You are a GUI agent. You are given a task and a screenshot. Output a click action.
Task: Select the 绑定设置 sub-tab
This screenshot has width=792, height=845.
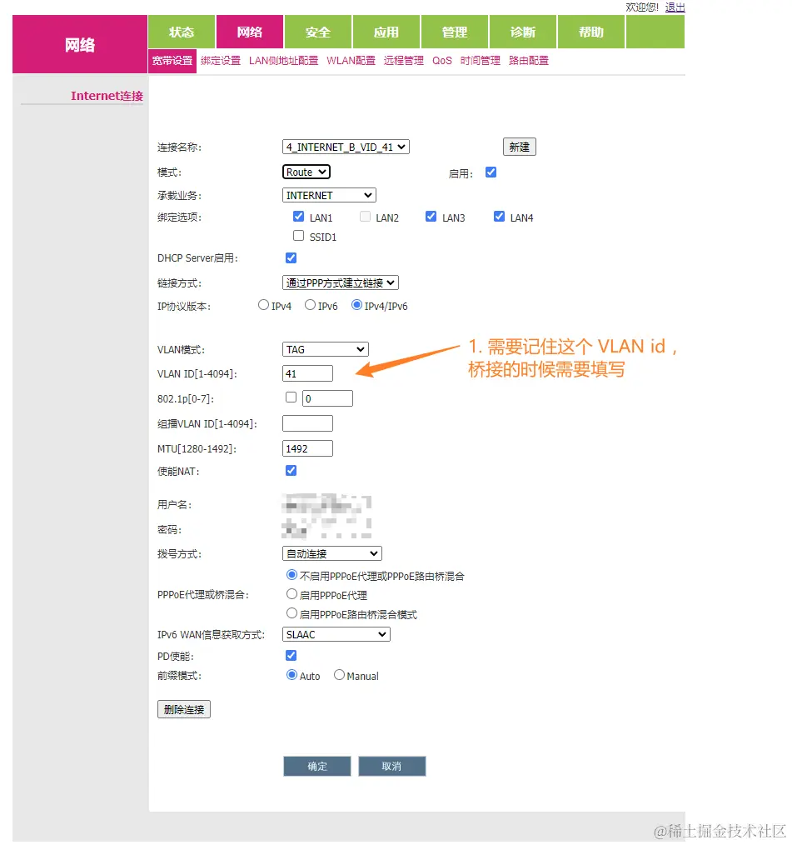click(221, 60)
